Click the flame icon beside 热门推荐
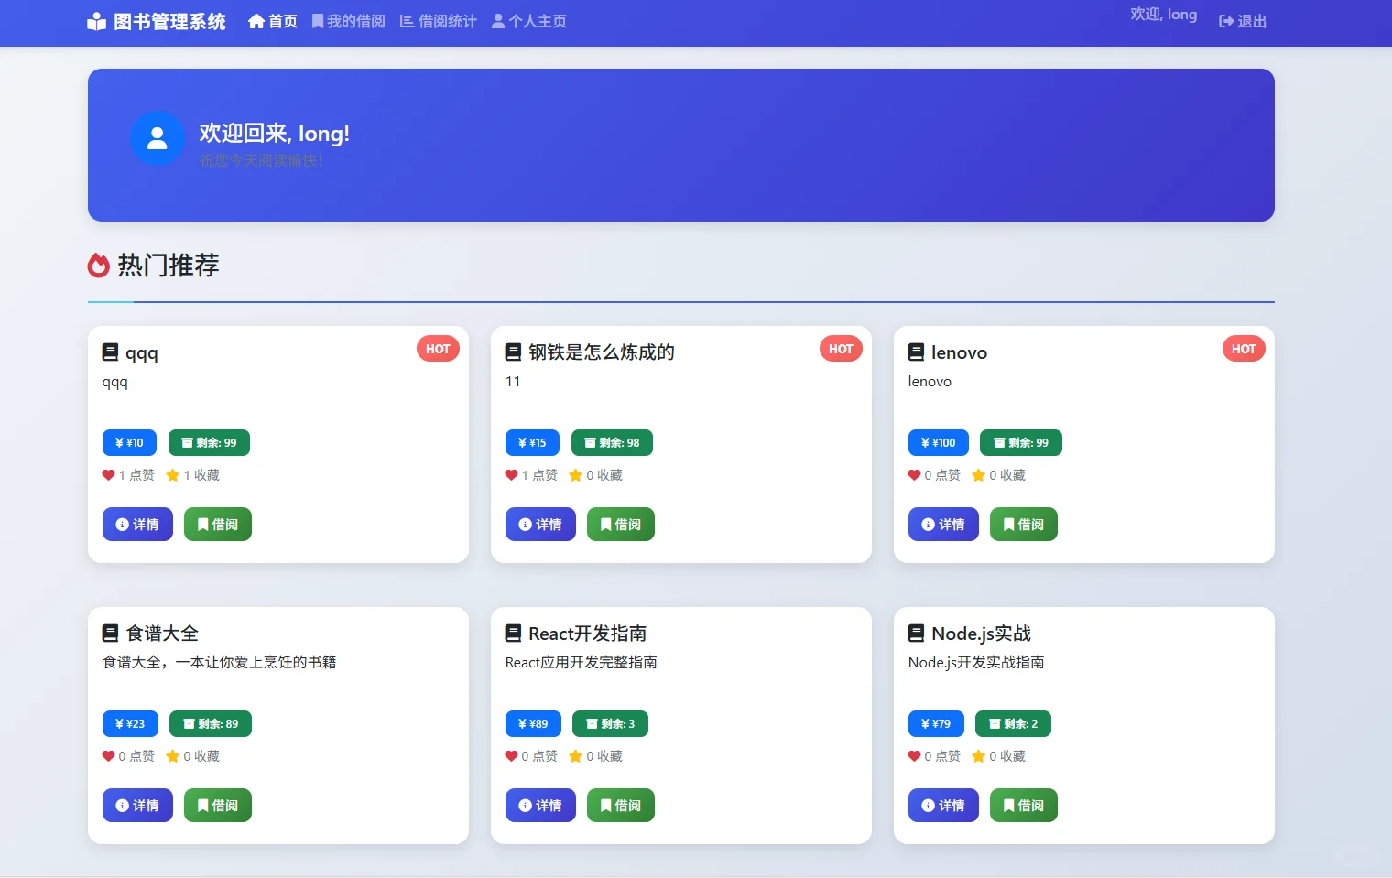Screen dimensions: 1392x878 (98, 265)
